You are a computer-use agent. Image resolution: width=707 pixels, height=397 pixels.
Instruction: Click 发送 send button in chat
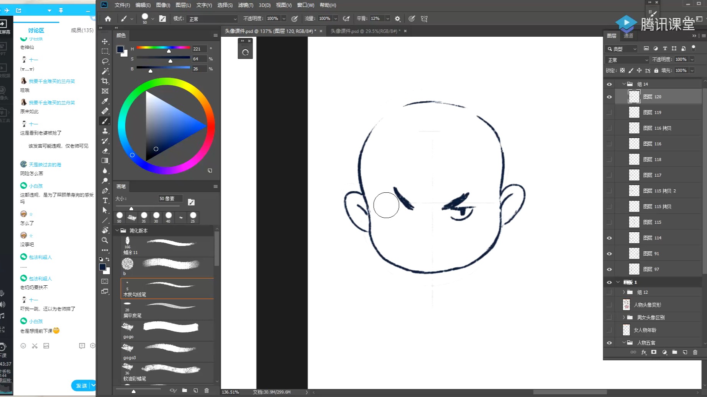82,386
